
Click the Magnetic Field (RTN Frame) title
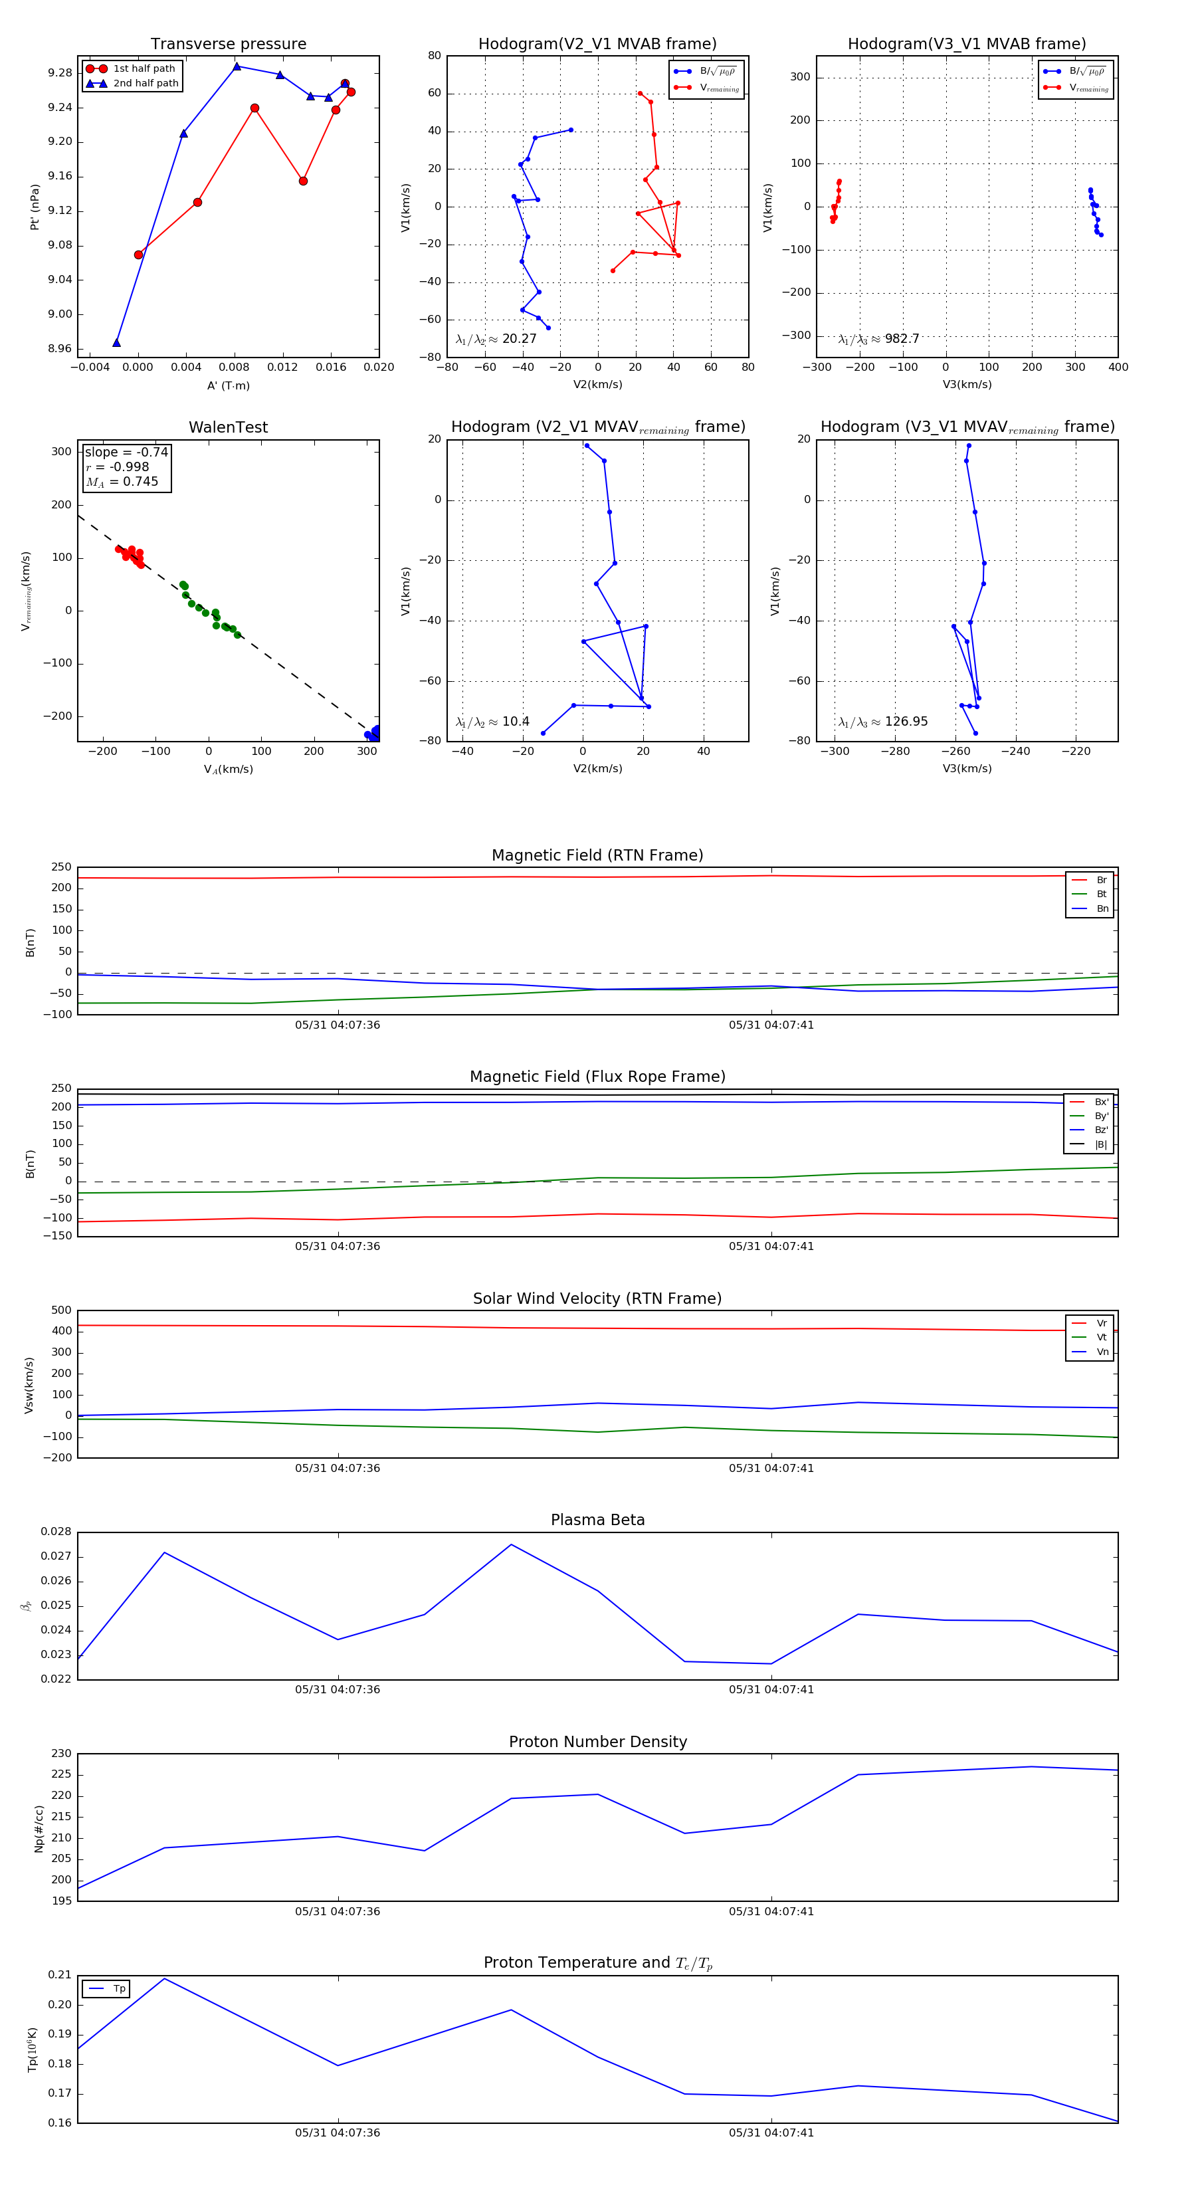(597, 855)
